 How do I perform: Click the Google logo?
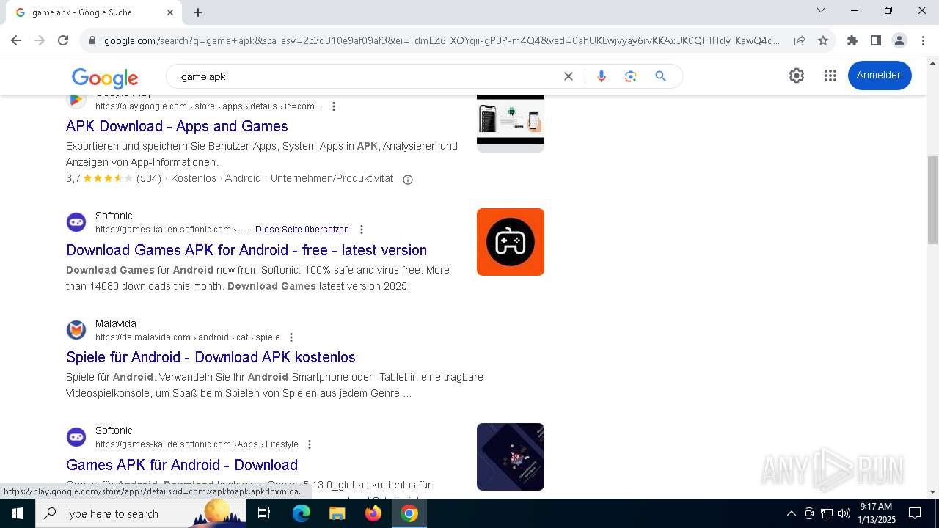coord(105,77)
